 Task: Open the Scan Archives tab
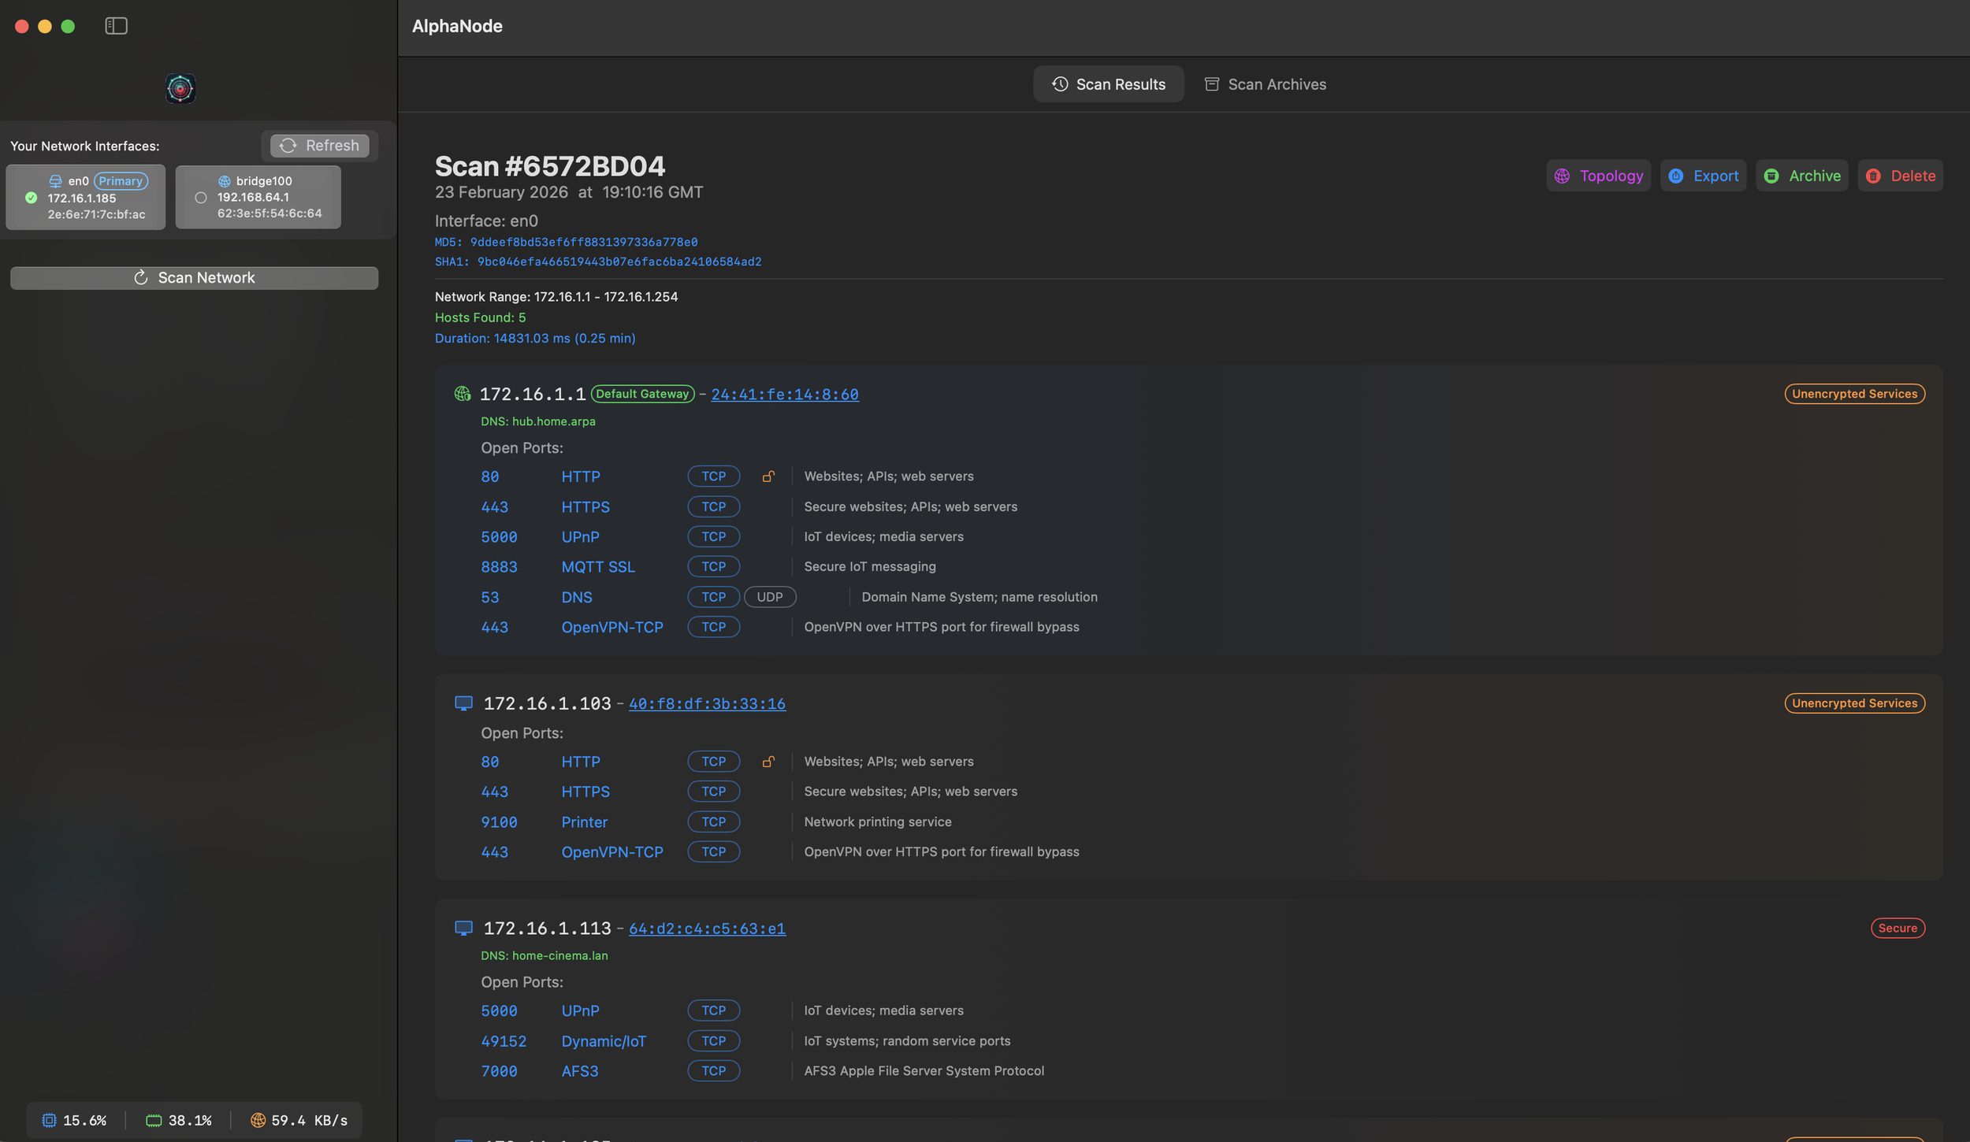click(x=1265, y=84)
